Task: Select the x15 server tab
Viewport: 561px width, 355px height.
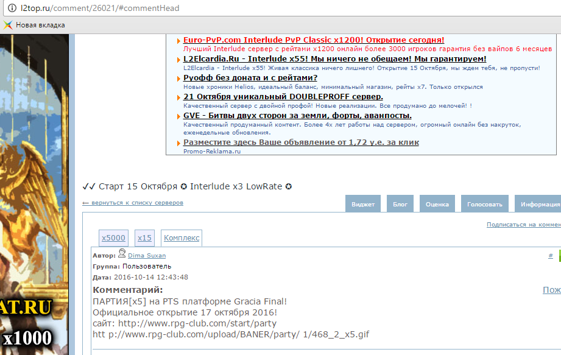Action: (x=144, y=238)
